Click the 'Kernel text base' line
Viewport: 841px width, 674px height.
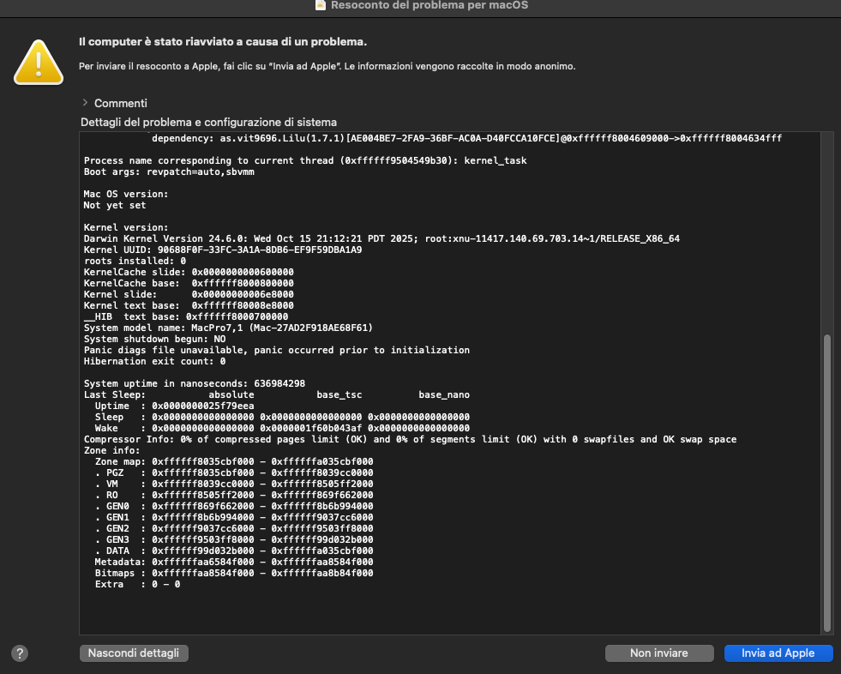click(x=189, y=305)
